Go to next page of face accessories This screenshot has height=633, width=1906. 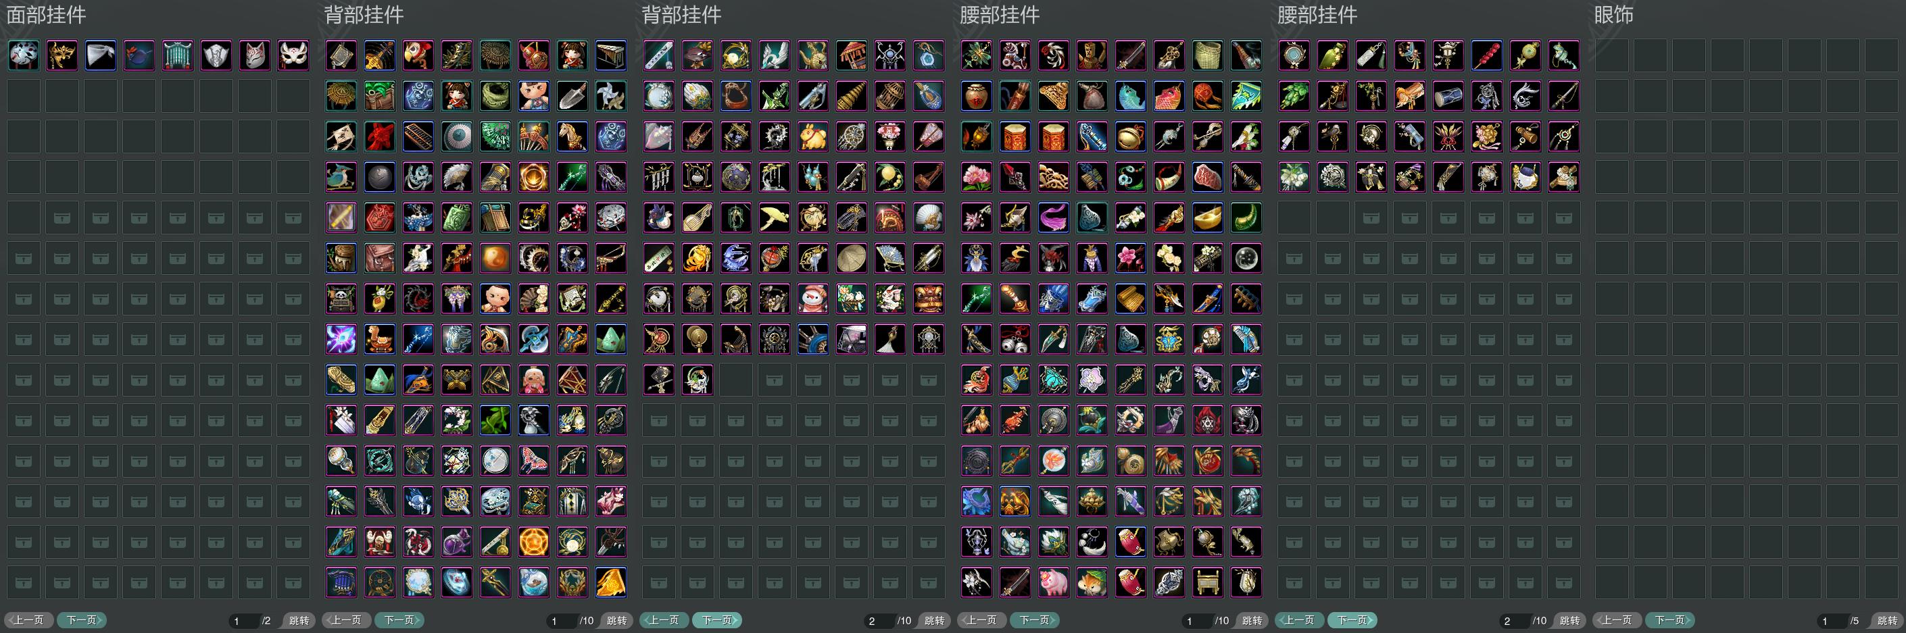tap(83, 619)
